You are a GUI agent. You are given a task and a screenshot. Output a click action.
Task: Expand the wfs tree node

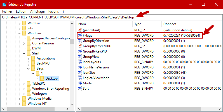coord(20,28)
